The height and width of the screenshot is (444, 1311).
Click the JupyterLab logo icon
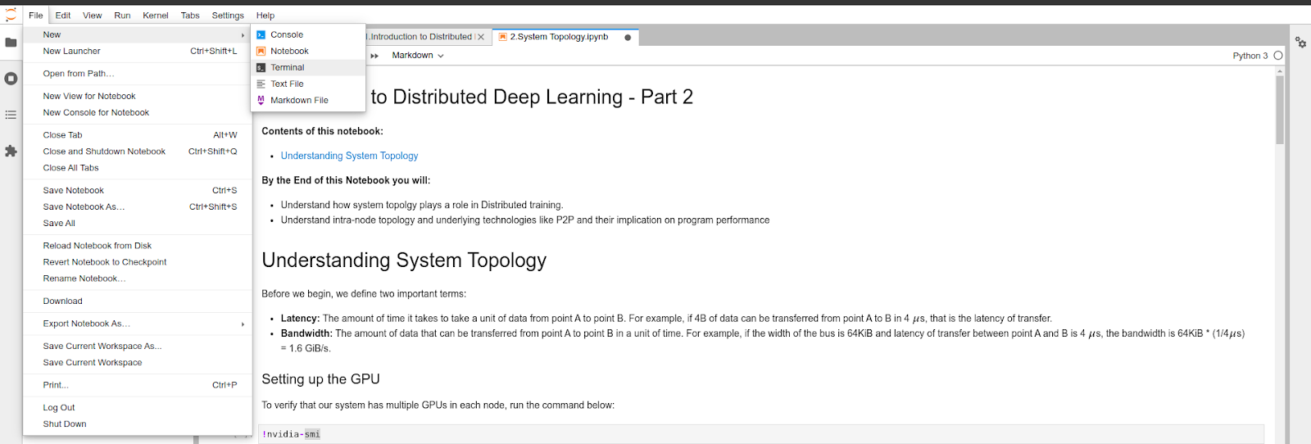click(x=11, y=15)
